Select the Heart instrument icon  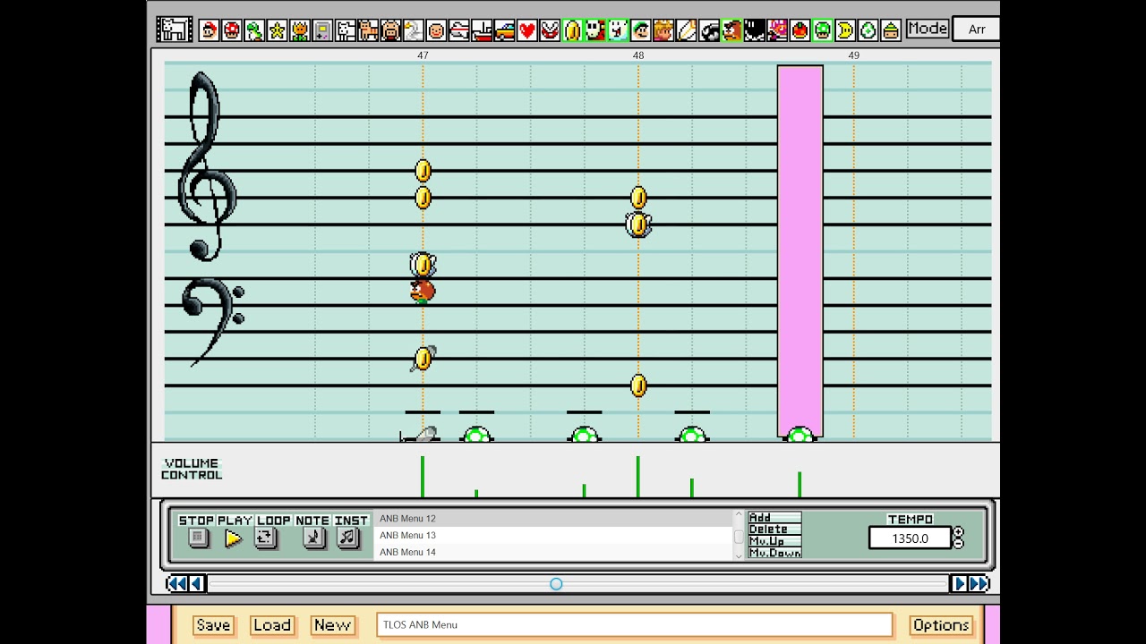click(x=527, y=30)
